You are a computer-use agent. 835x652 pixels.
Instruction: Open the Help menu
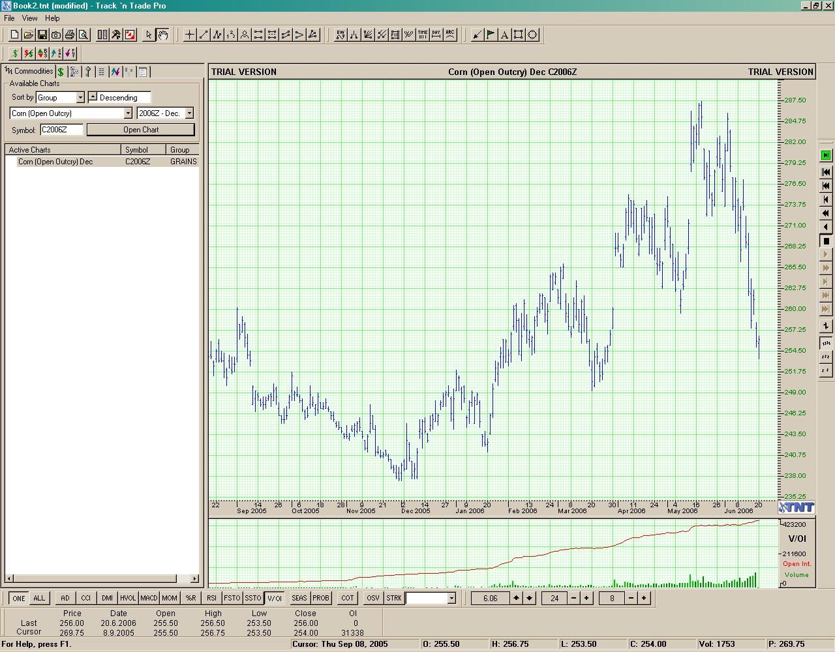point(52,18)
